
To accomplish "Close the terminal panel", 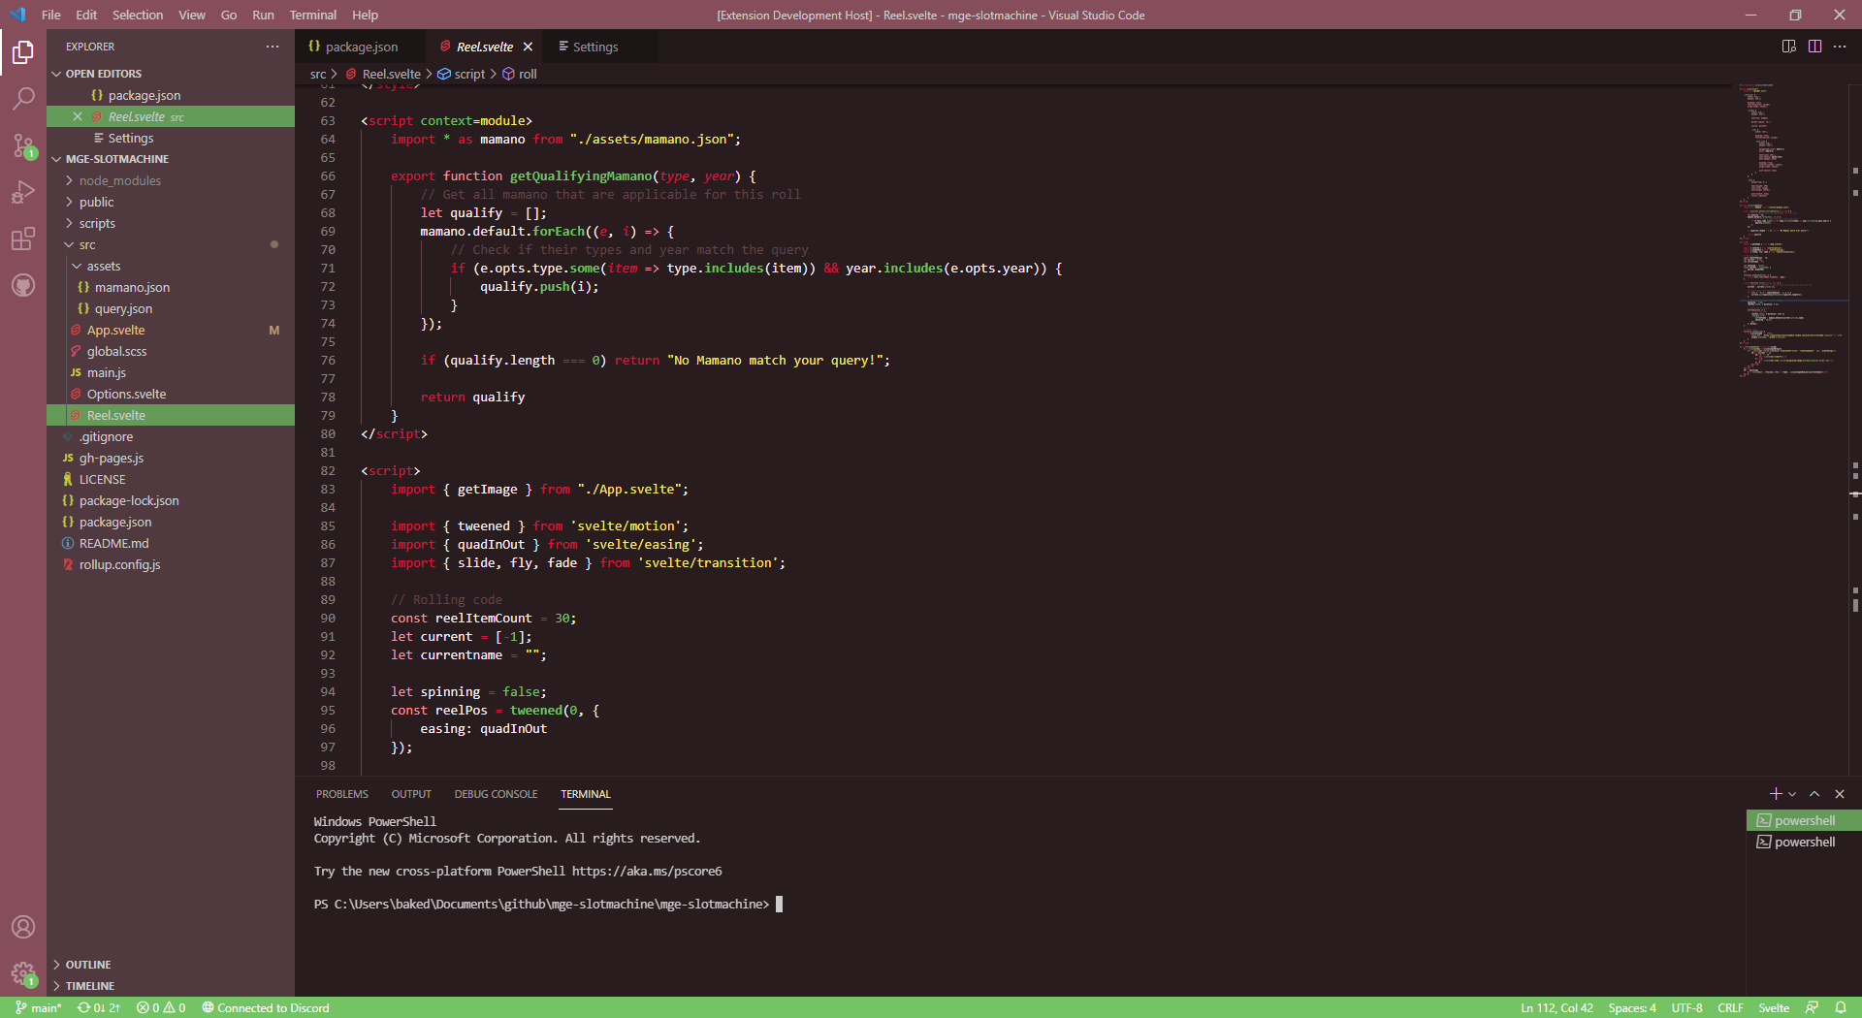I will [x=1840, y=794].
